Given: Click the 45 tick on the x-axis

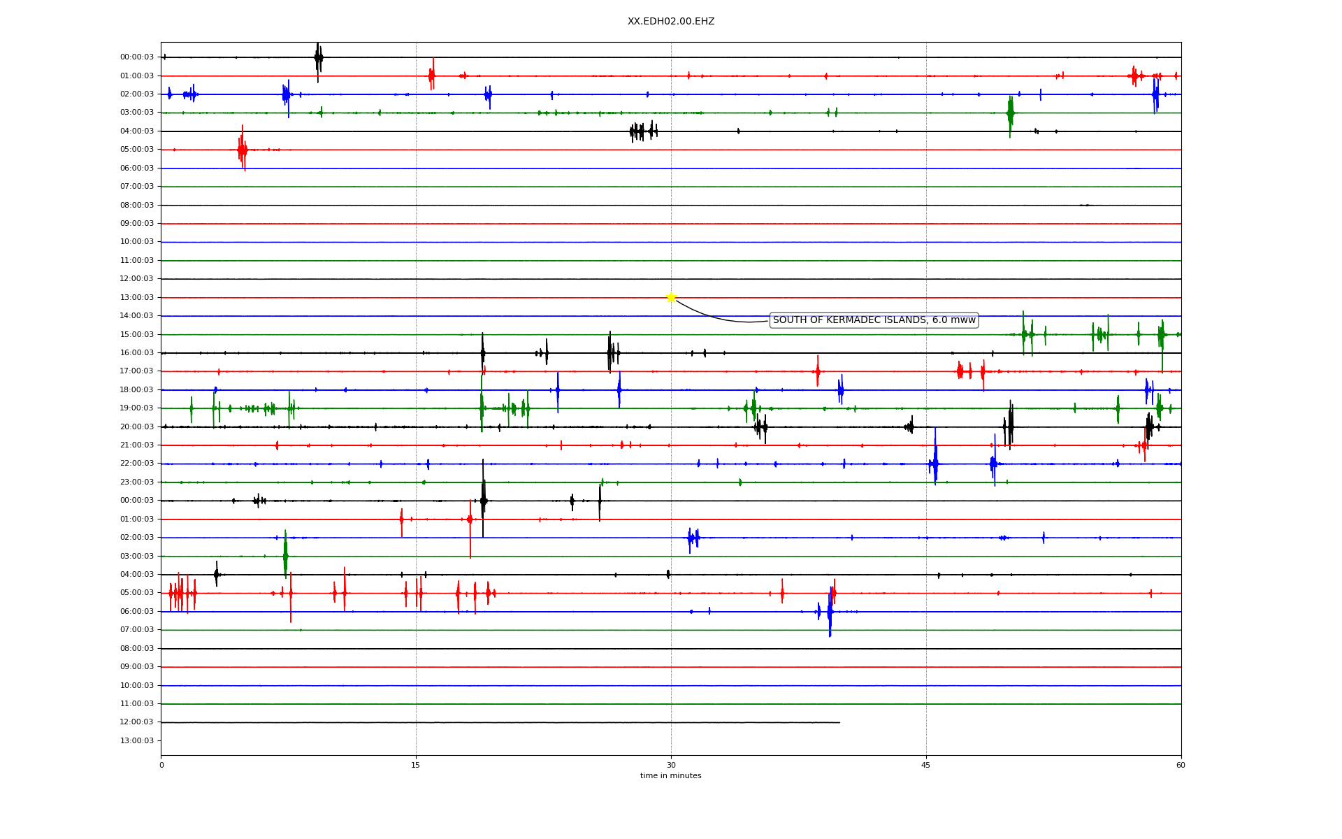Looking at the screenshot, I should pyautogui.click(x=926, y=765).
